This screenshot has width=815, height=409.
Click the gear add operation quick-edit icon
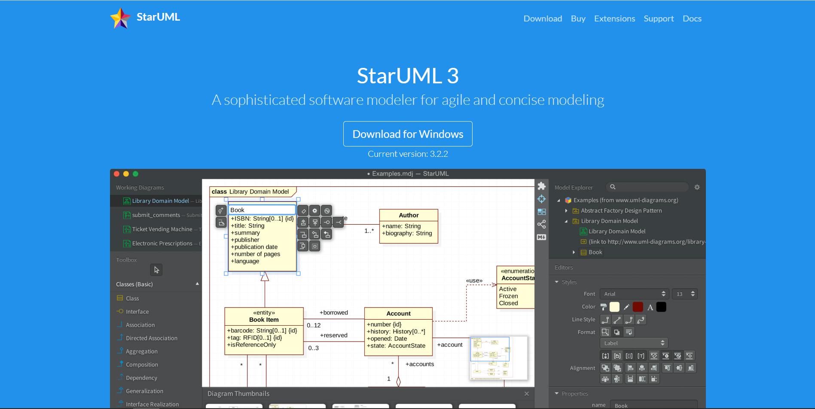pos(315,211)
